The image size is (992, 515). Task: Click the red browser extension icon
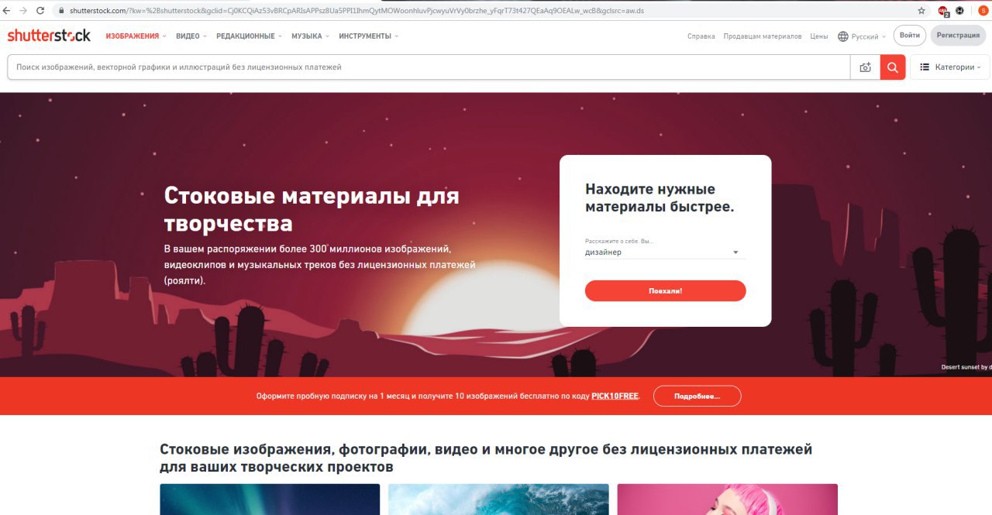(943, 11)
